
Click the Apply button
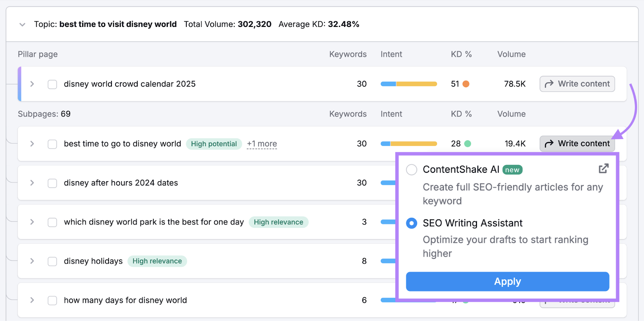click(508, 282)
